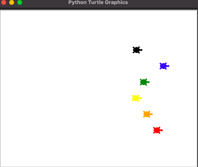Image resolution: width=198 pixels, height=167 pixels.
Task: Click the black turtle
Action: 137,50
